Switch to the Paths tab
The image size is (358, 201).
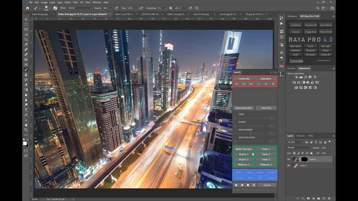coord(310,136)
